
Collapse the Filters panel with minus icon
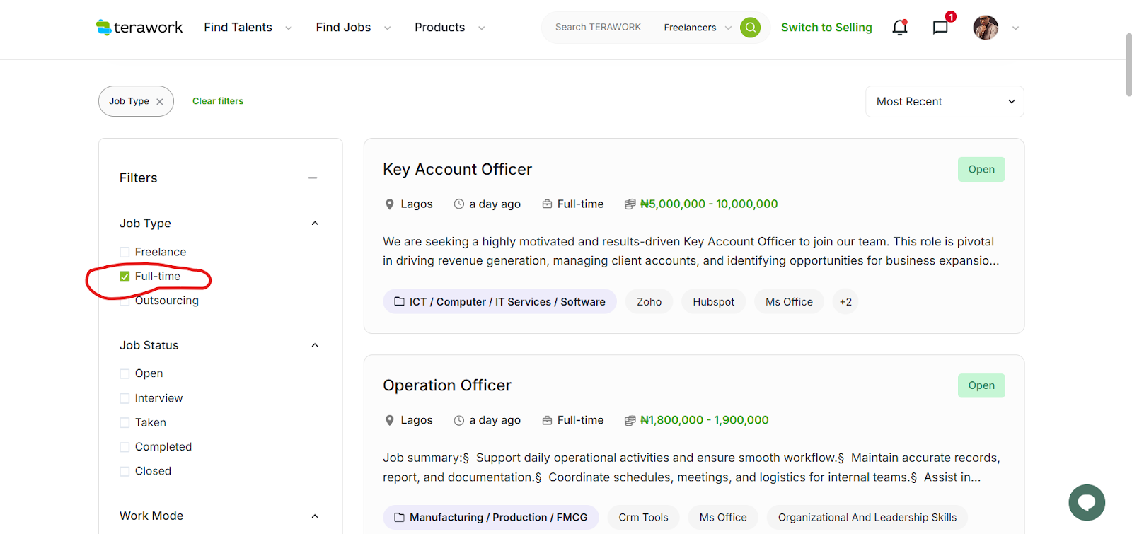tap(313, 178)
